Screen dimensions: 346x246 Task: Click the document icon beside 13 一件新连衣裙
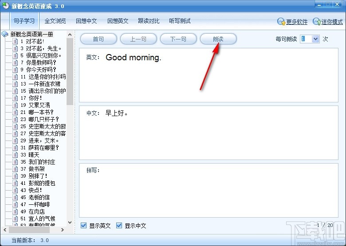pos(15,84)
